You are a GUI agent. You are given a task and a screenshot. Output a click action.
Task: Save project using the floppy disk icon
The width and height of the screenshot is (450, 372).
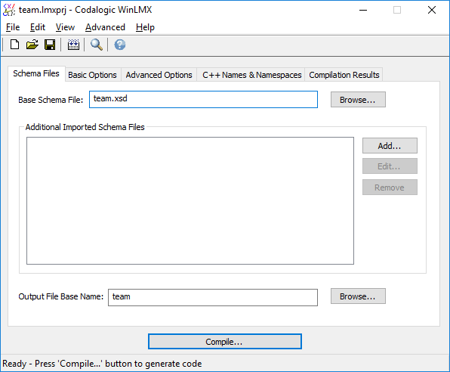50,45
